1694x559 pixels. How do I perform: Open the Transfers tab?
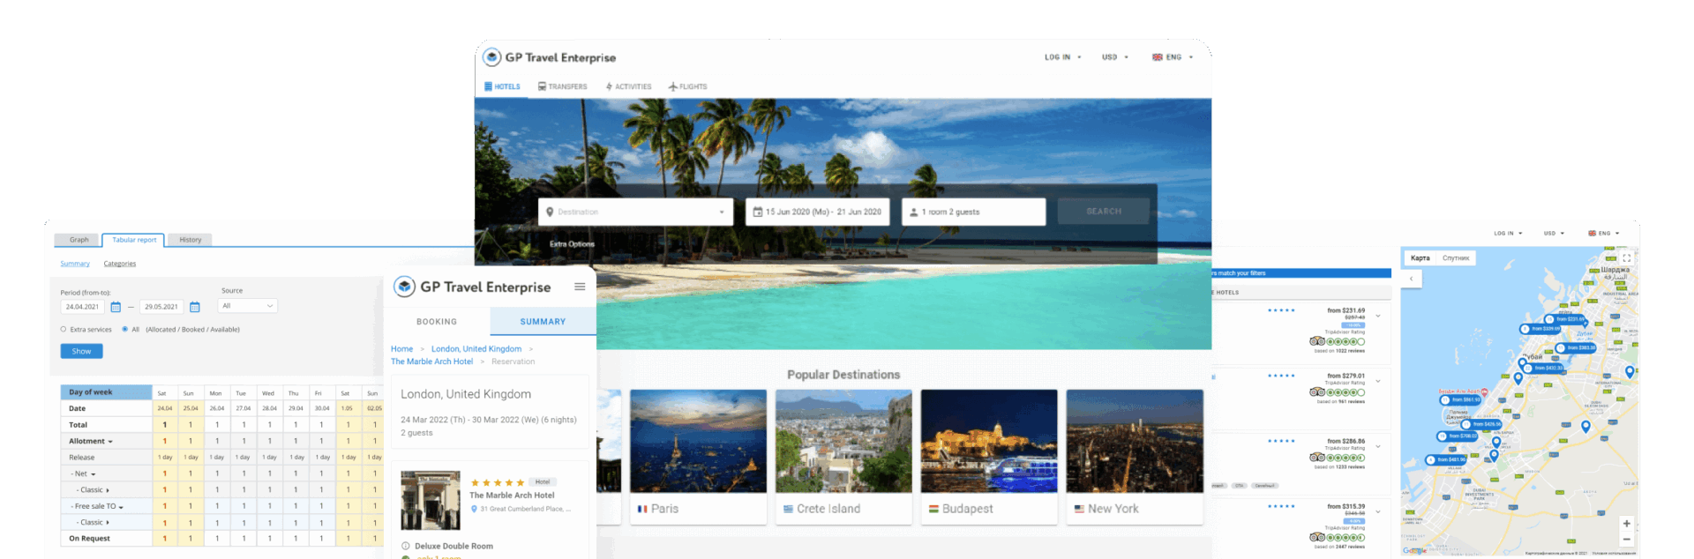click(562, 86)
